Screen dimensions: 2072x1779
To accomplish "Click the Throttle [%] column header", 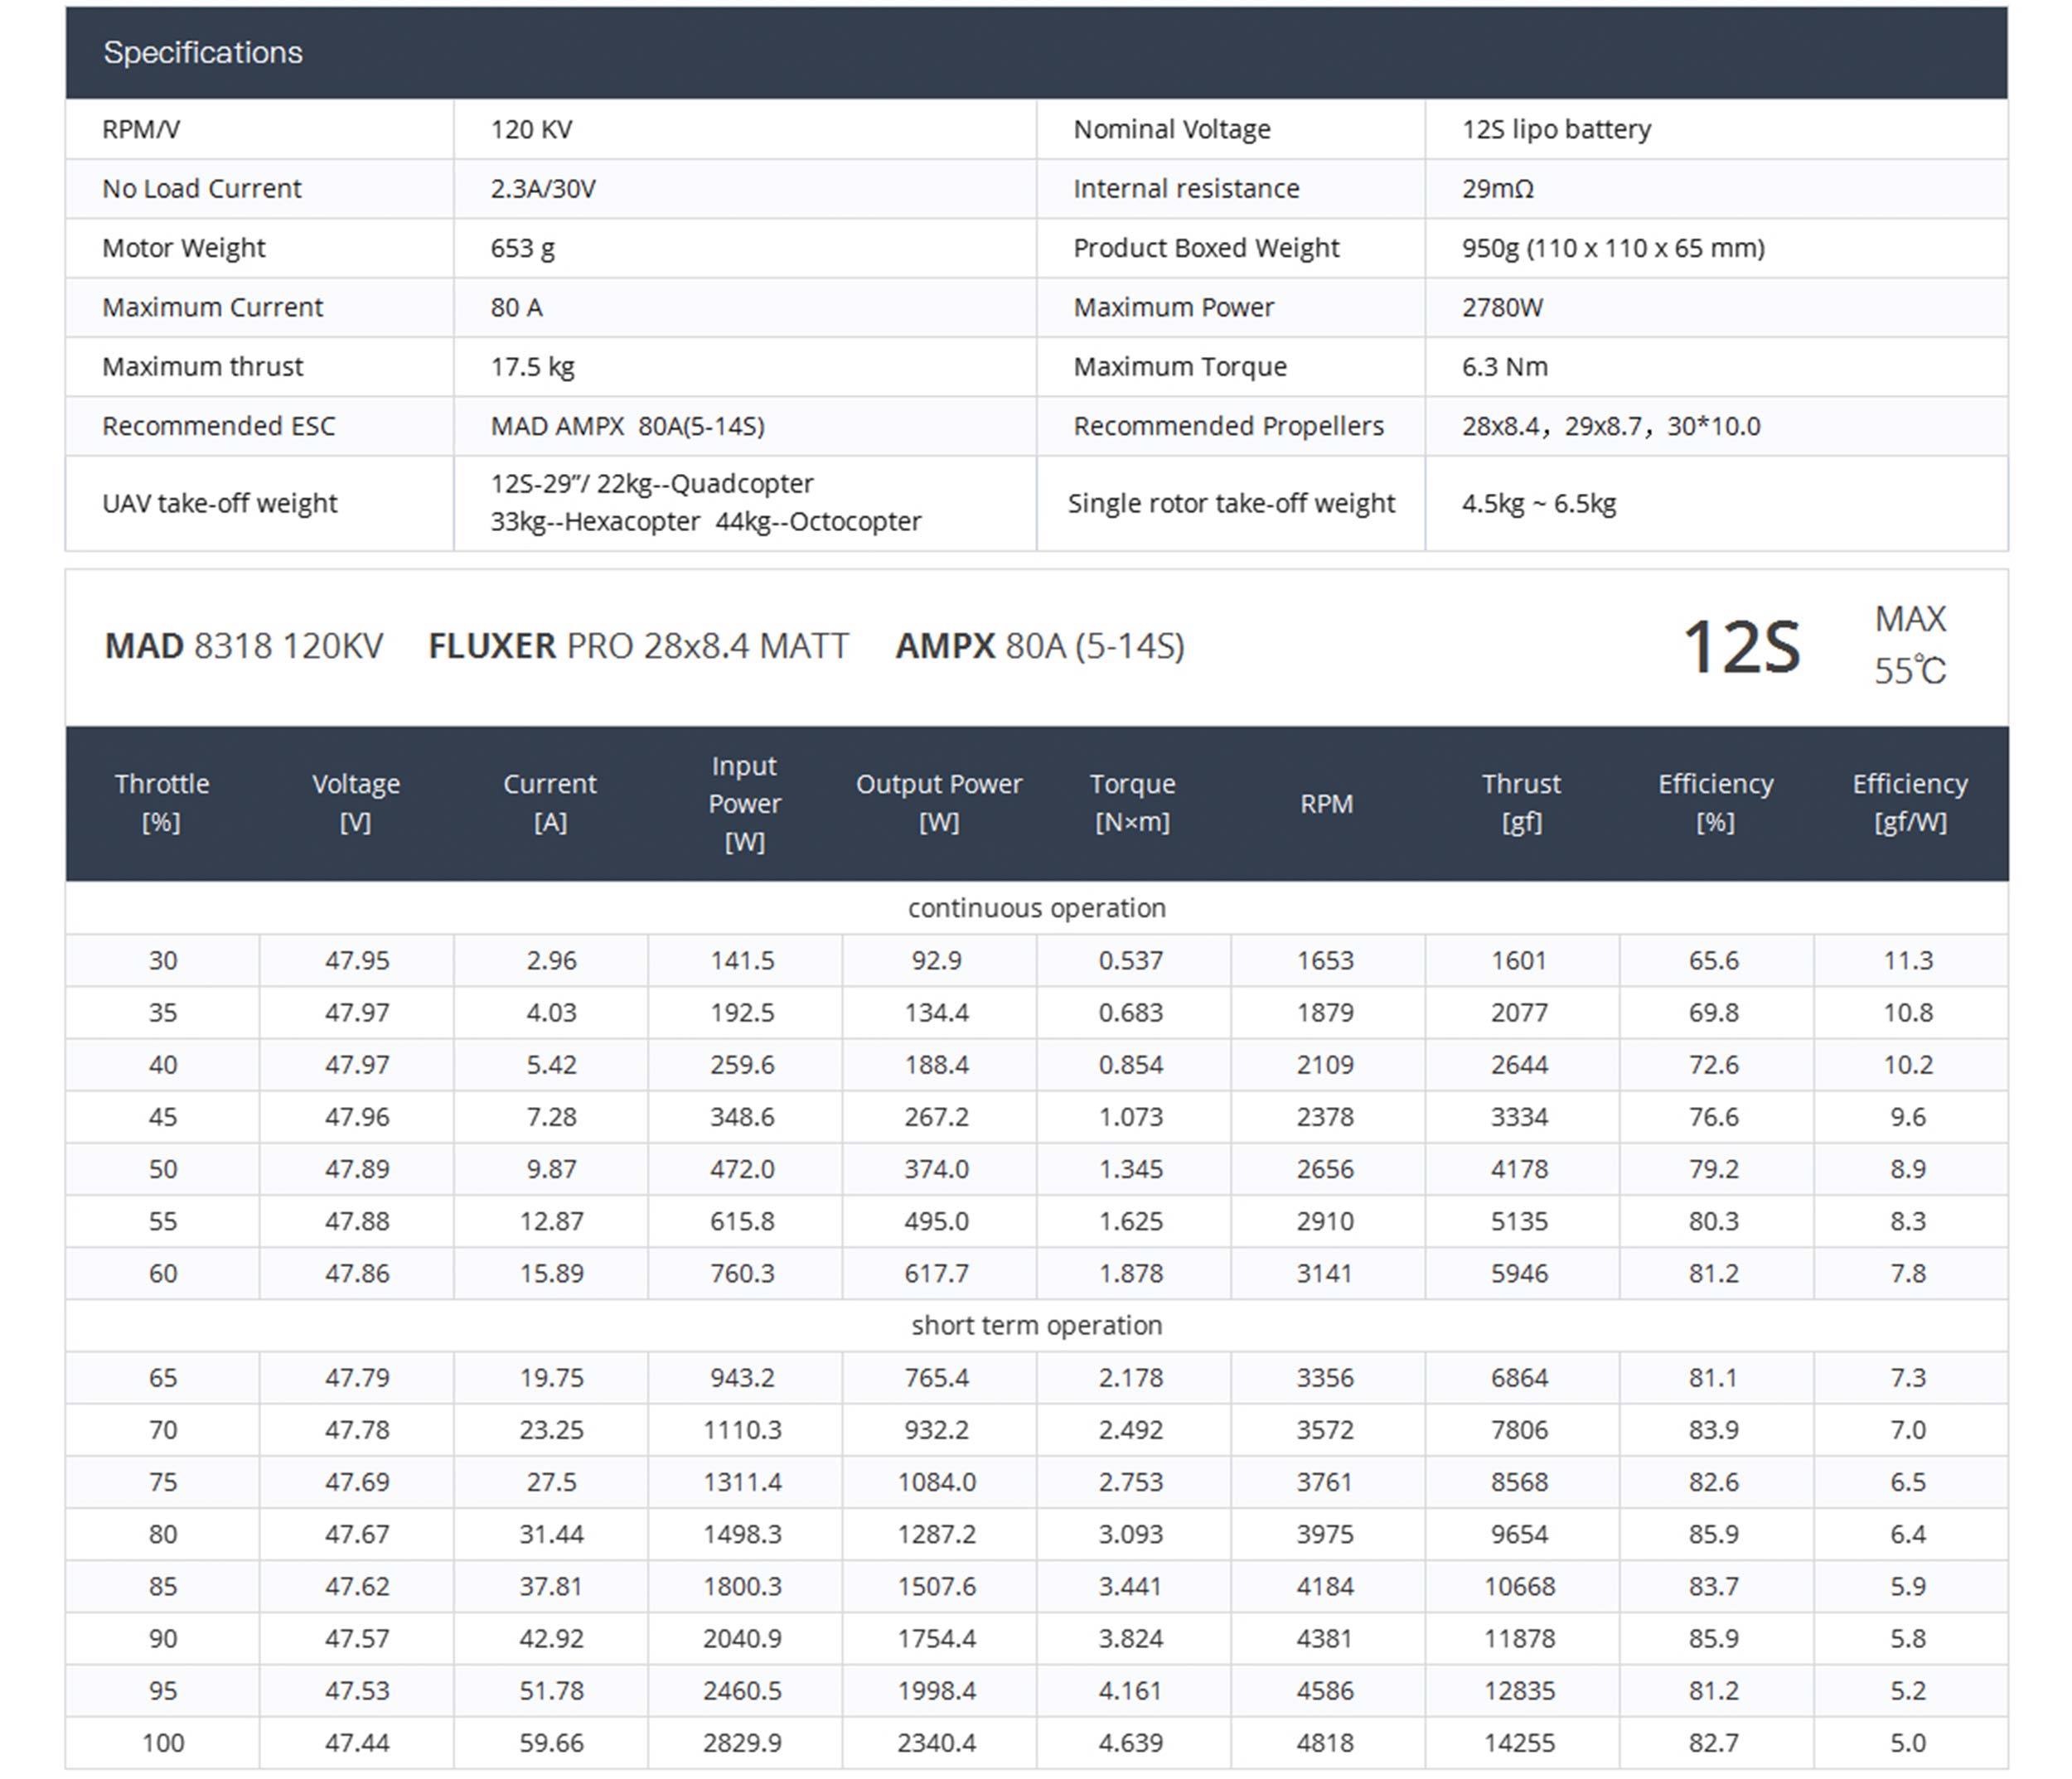I will click(162, 803).
